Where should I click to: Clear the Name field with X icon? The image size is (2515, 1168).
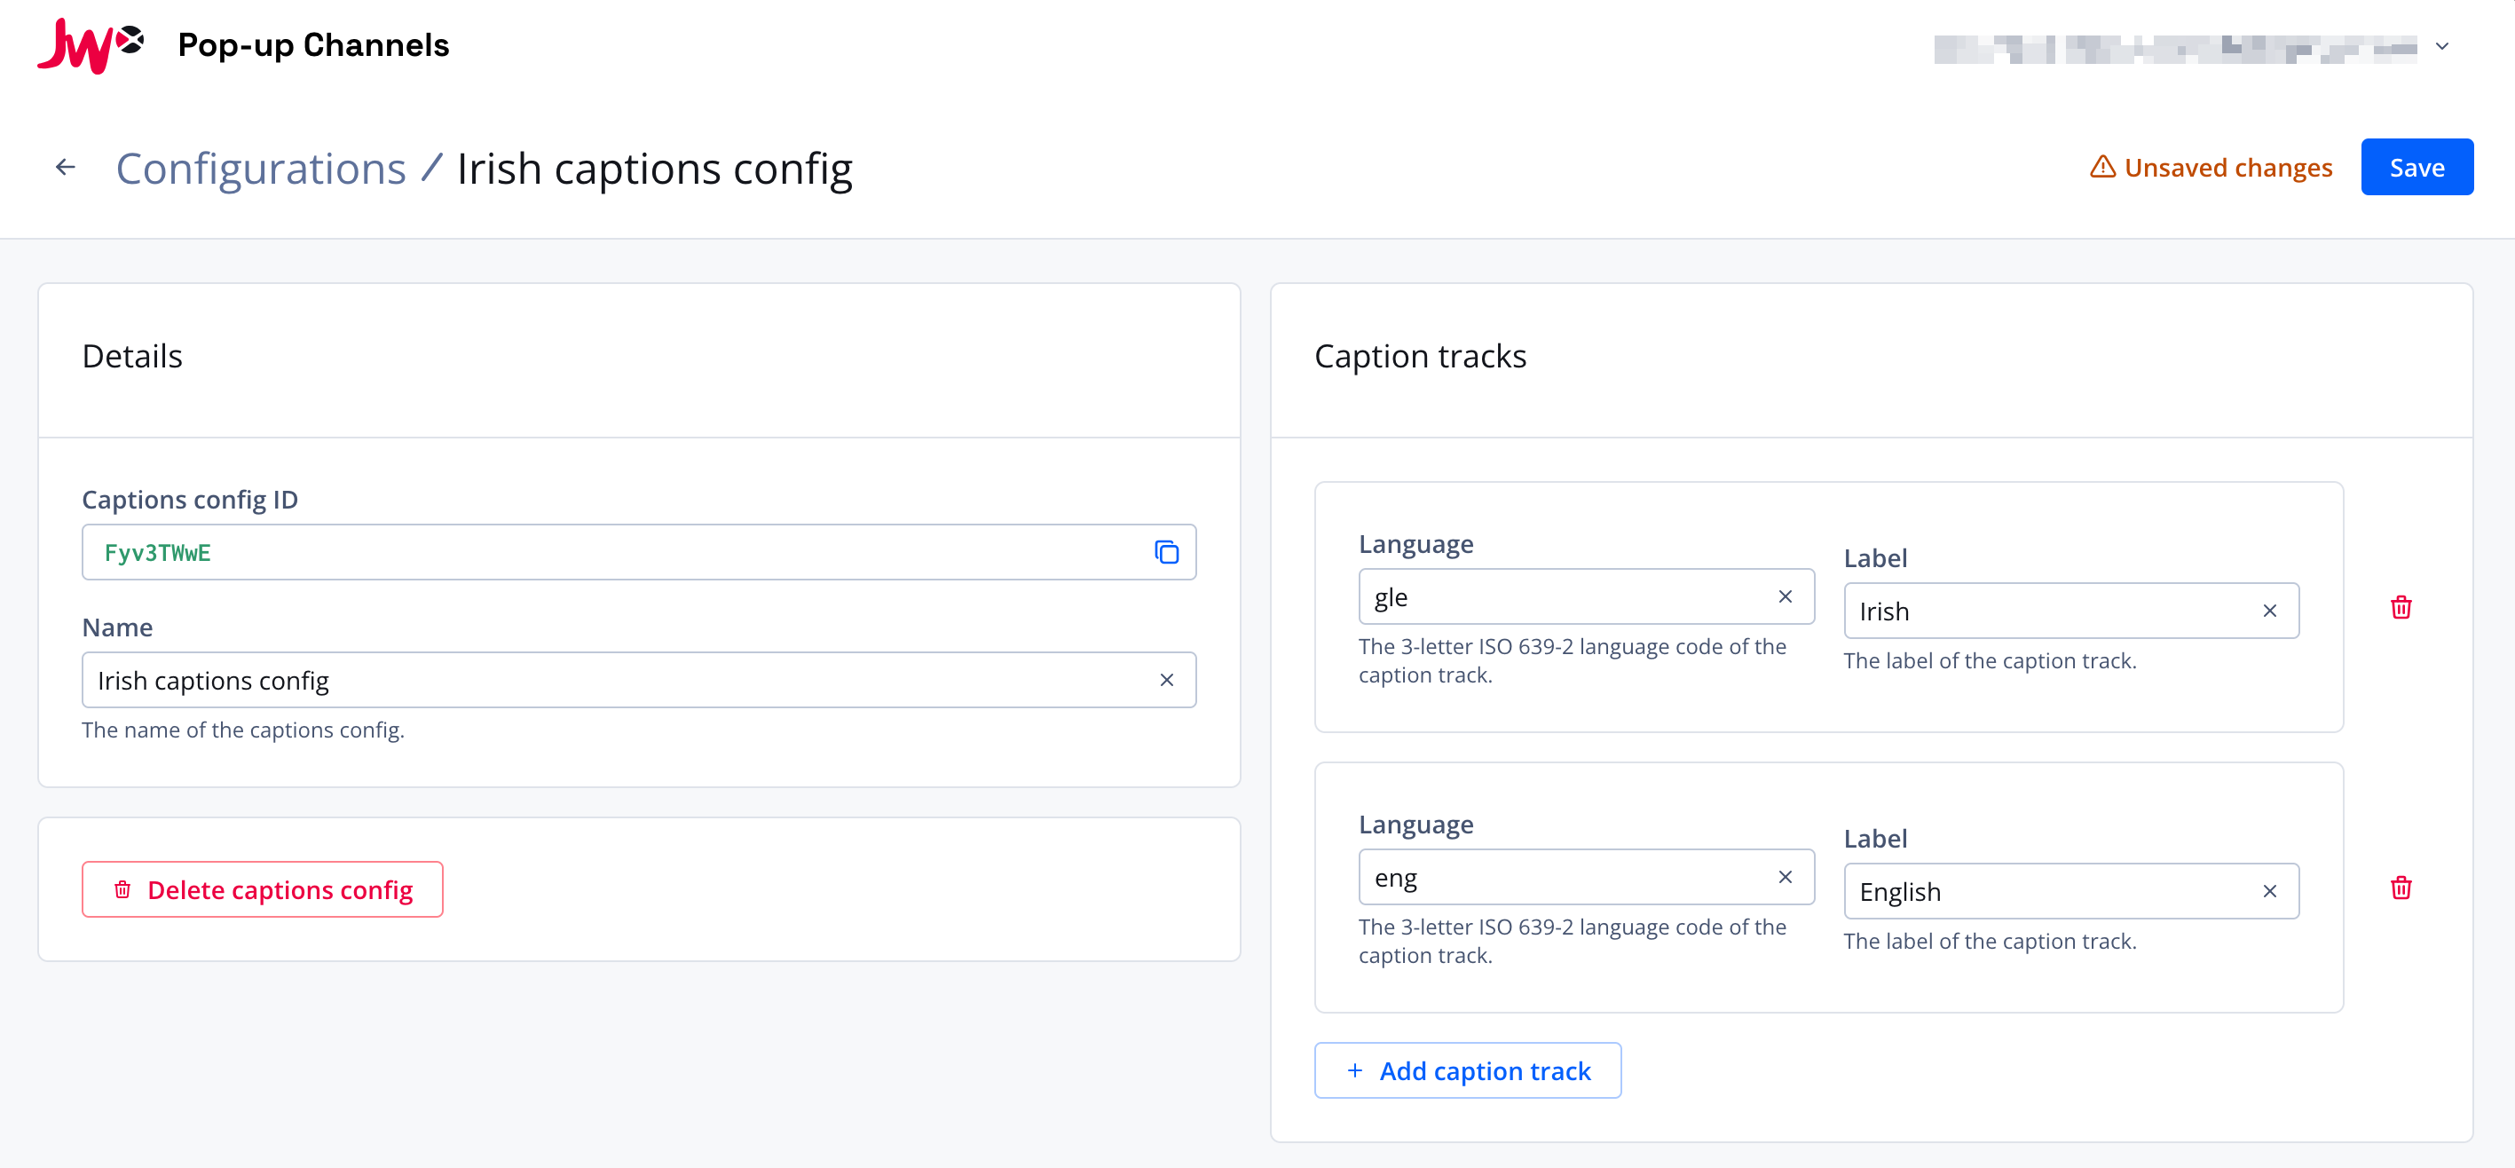click(x=1167, y=681)
